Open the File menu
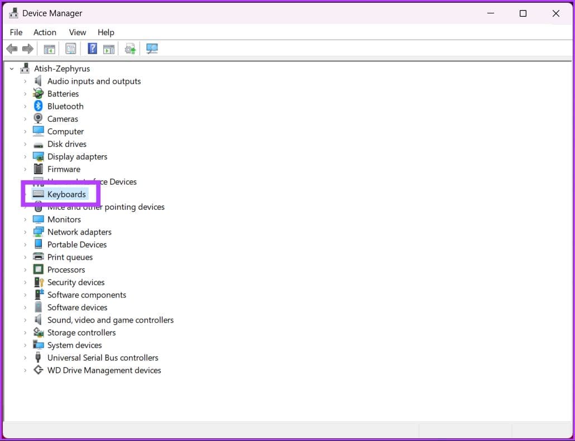This screenshot has height=441, width=575. coord(16,32)
